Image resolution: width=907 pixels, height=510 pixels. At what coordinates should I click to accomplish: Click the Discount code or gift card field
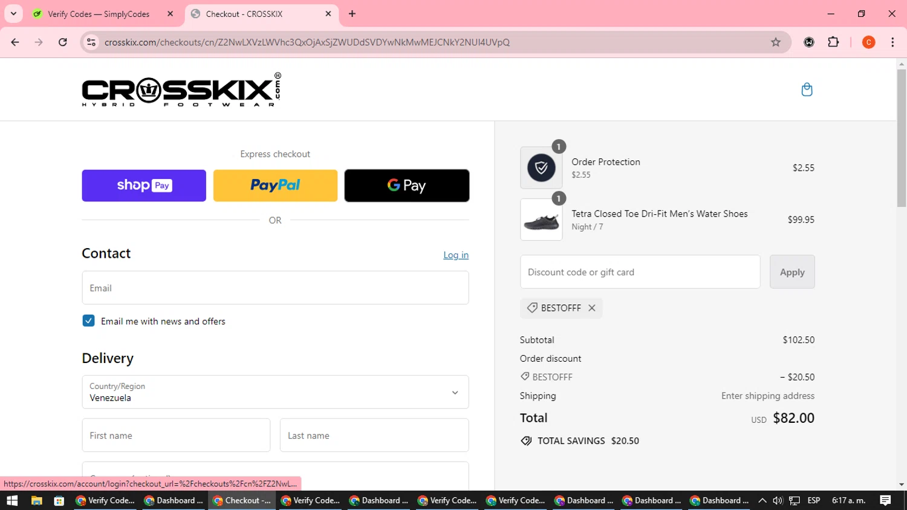(x=640, y=272)
